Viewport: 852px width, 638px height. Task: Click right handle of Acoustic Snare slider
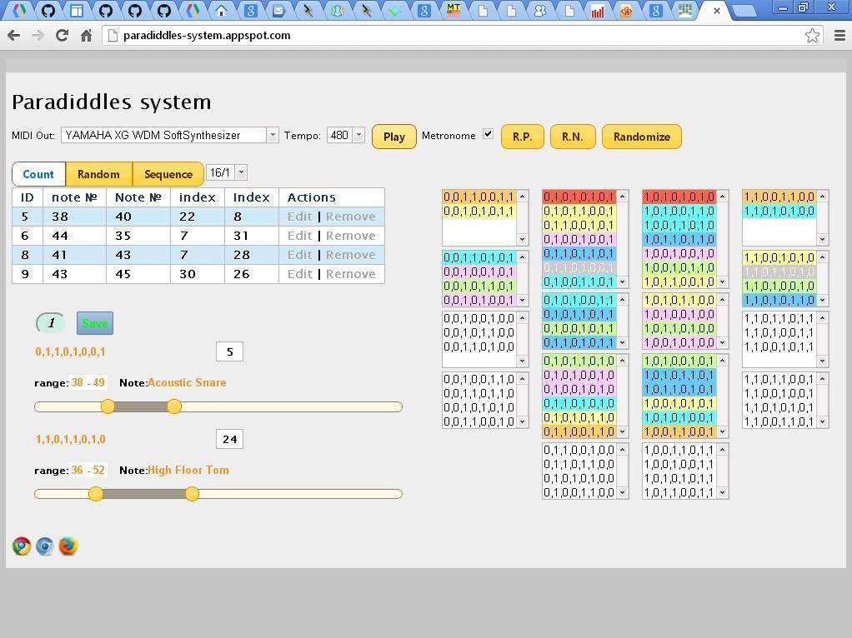(174, 406)
